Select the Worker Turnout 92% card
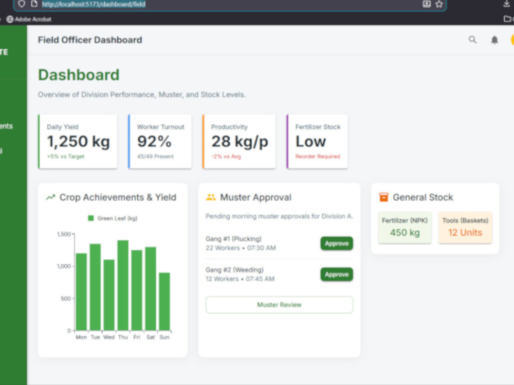This screenshot has width=514, height=385. [x=160, y=142]
